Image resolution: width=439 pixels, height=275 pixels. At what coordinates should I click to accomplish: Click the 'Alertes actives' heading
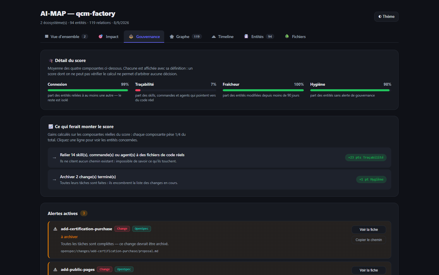[63, 214]
